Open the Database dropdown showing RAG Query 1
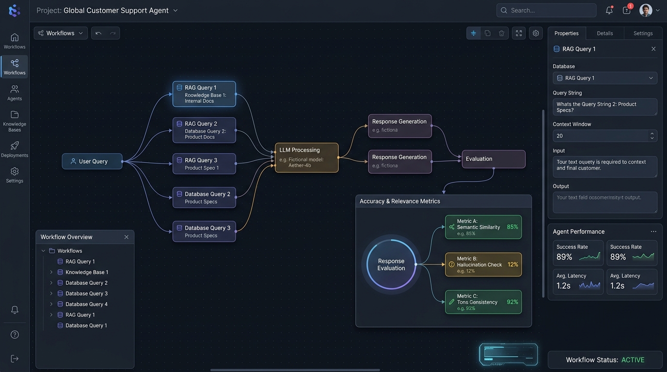The width and height of the screenshot is (667, 372). point(605,78)
